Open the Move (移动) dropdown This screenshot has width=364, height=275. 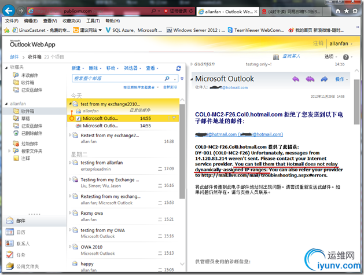pyautogui.click(x=112, y=68)
